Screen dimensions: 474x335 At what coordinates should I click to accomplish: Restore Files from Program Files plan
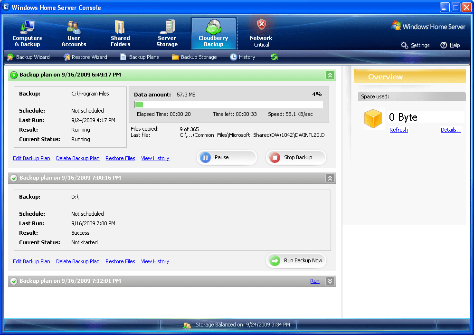pyautogui.click(x=120, y=158)
